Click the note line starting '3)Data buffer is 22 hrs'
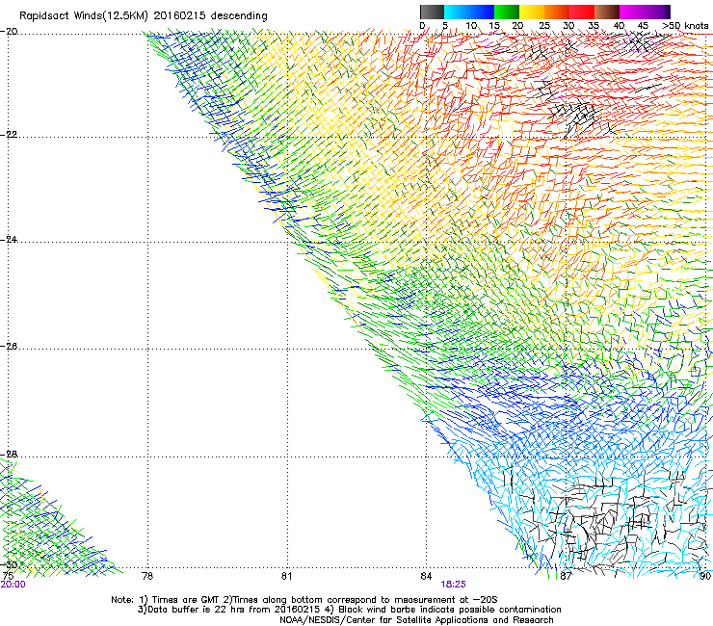713x626 pixels. pos(349,610)
